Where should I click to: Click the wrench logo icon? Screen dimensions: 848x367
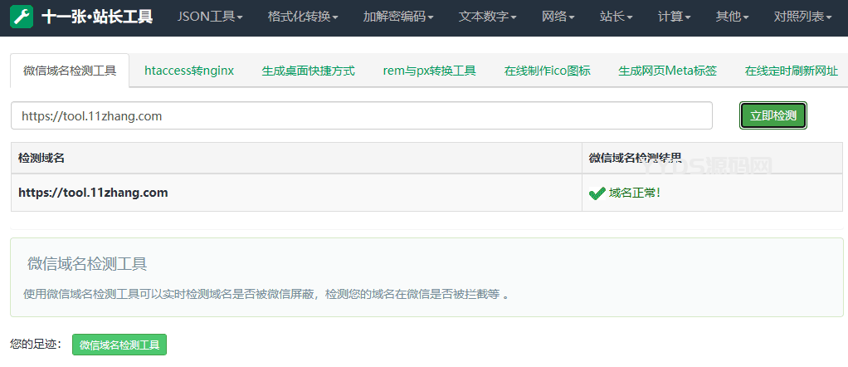click(22, 17)
